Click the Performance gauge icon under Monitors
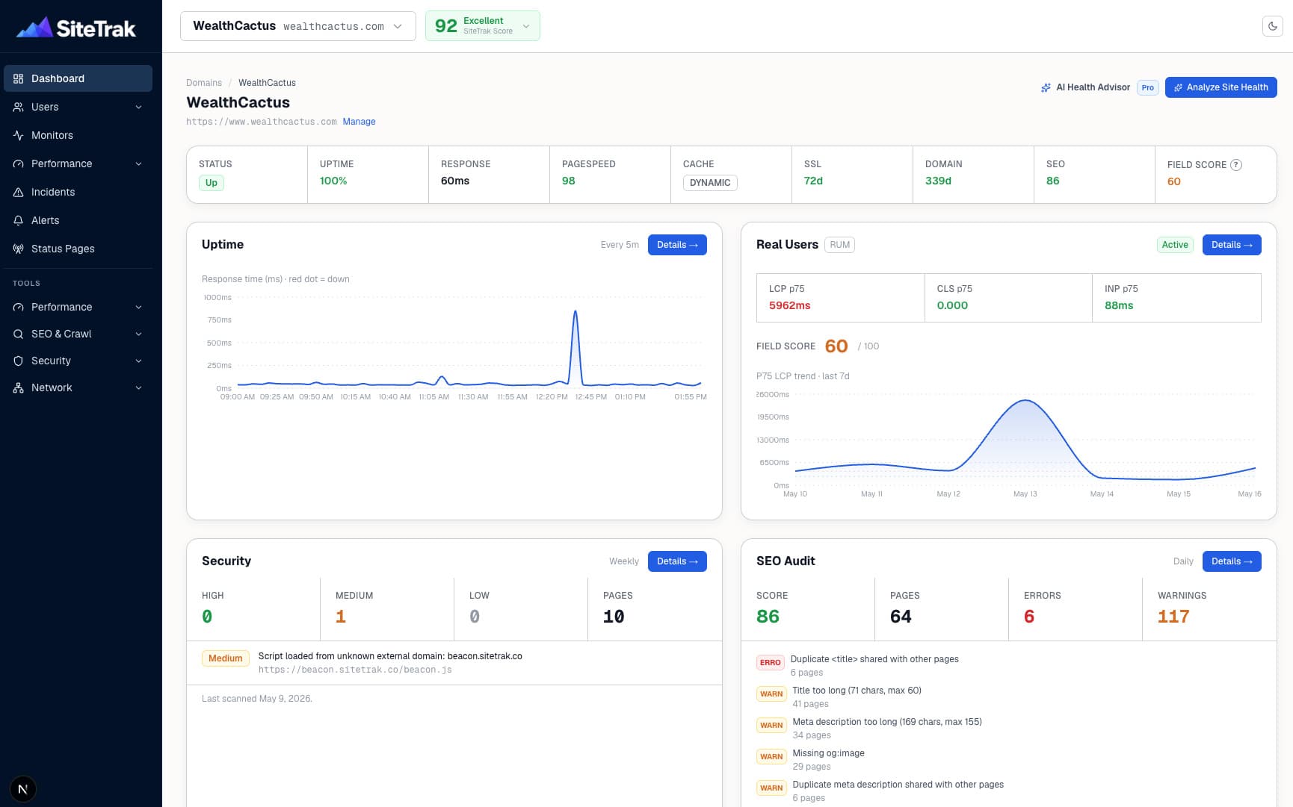The height and width of the screenshot is (807, 1293). [19, 163]
